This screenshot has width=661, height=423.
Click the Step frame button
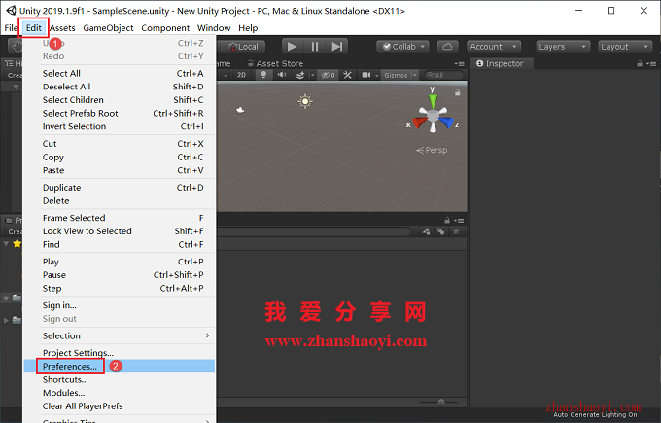[337, 47]
